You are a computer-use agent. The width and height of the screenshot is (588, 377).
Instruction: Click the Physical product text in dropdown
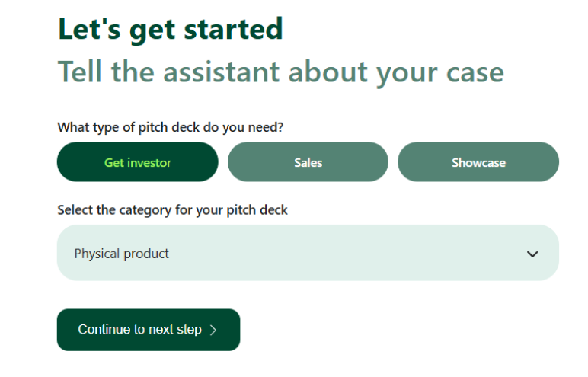(x=121, y=254)
